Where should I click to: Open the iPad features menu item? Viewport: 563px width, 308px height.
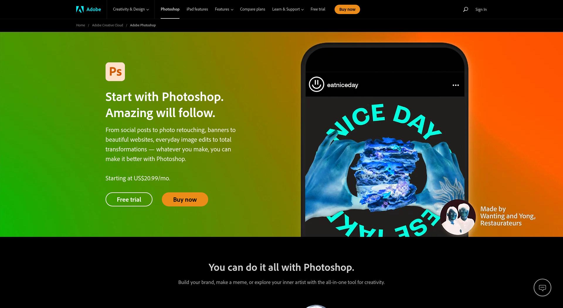click(x=197, y=9)
